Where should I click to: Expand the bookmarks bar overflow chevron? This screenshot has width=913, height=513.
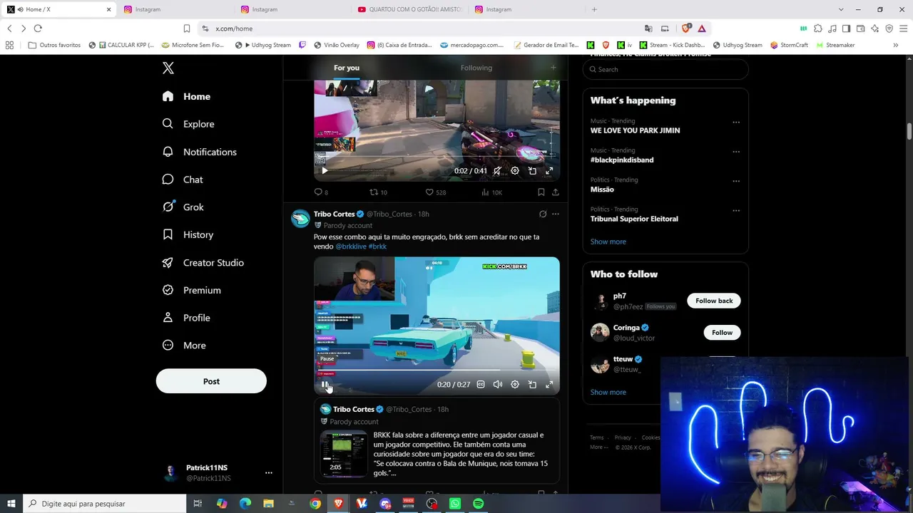click(x=895, y=45)
